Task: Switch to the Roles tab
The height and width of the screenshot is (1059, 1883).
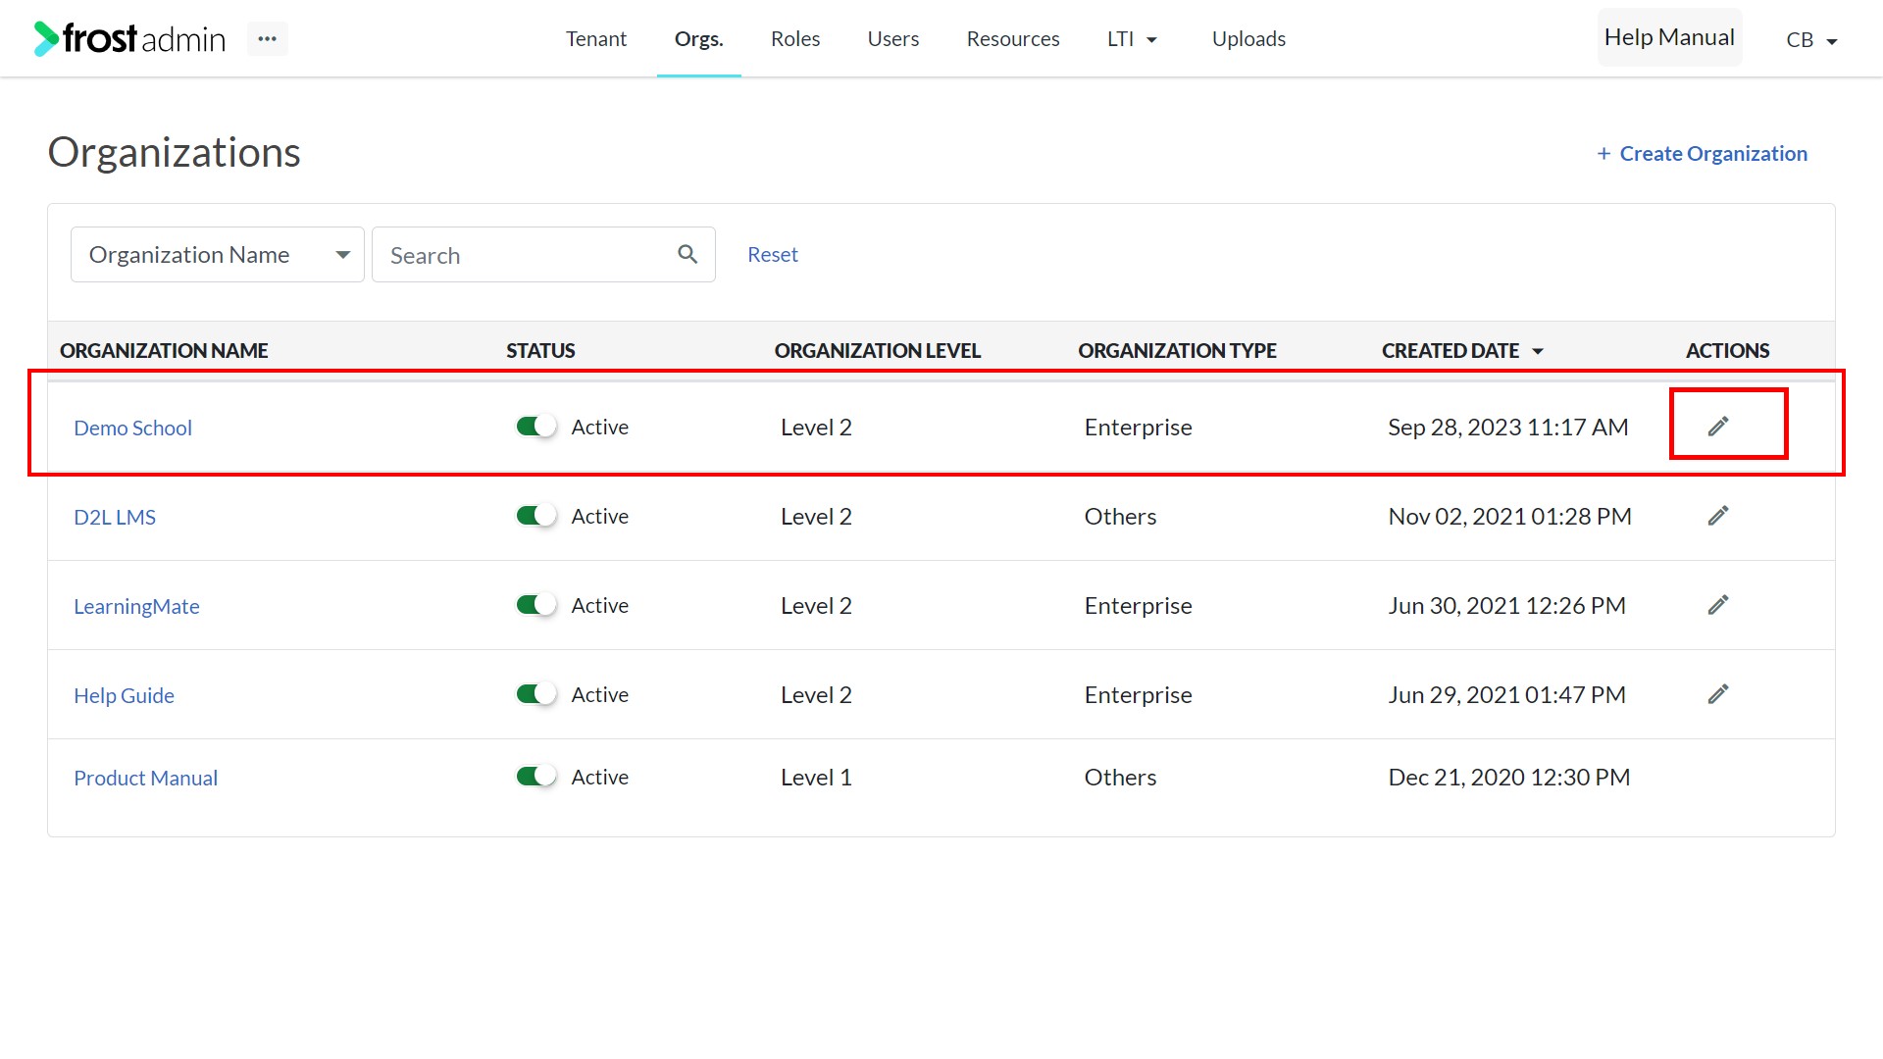Action: click(794, 39)
